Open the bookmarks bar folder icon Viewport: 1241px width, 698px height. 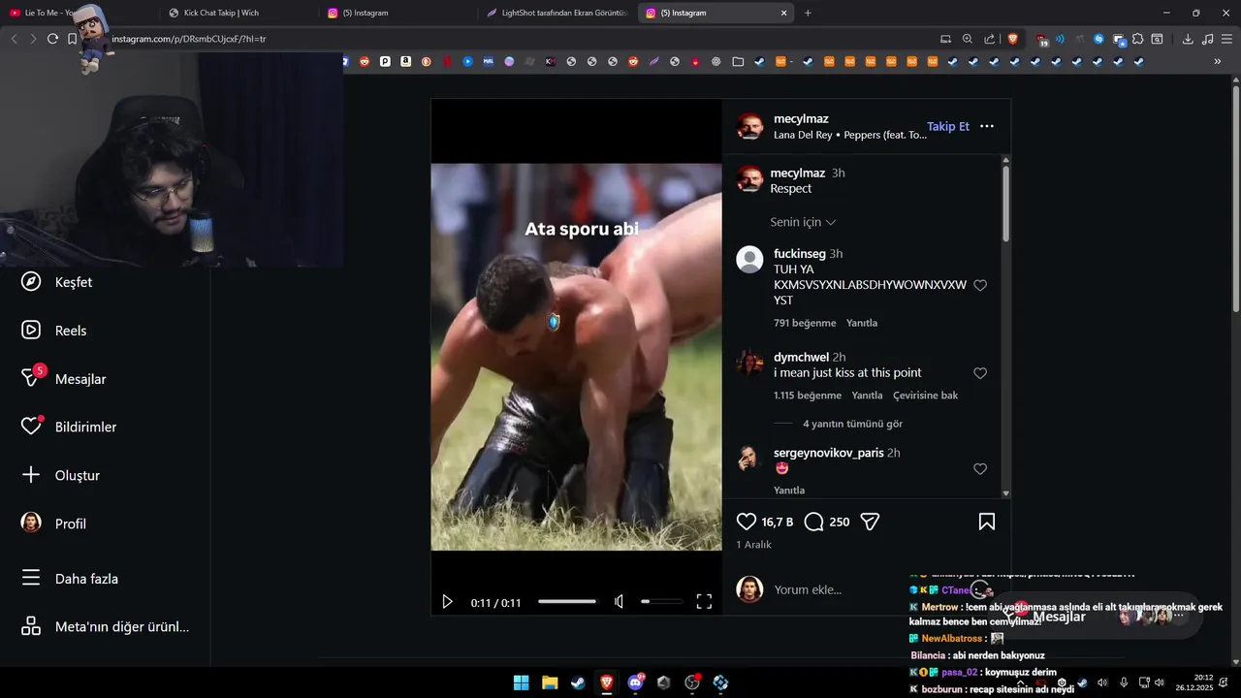point(738,61)
